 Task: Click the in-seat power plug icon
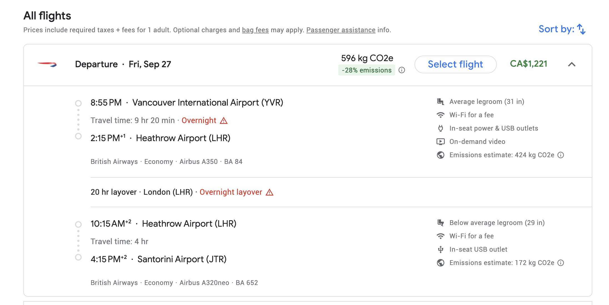click(x=441, y=128)
